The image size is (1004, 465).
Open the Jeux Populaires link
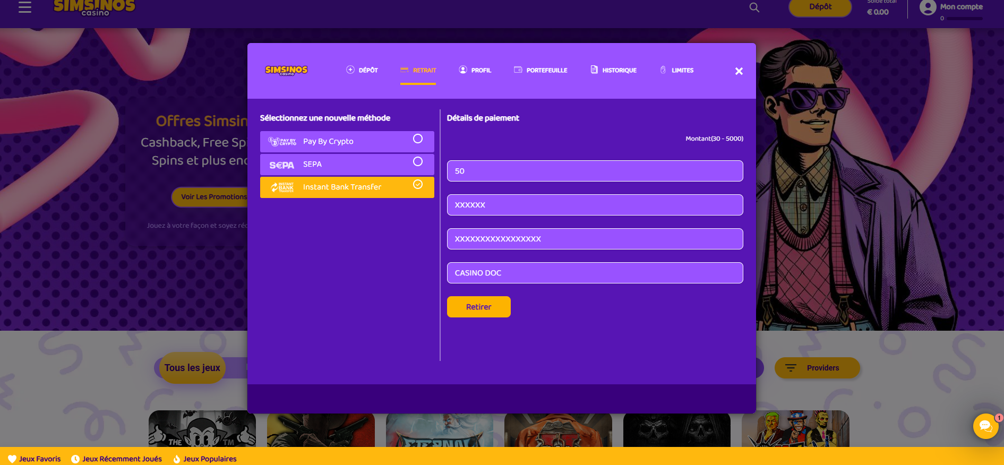[x=205, y=459]
